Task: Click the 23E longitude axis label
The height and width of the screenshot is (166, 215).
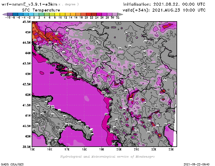Action: click(x=171, y=150)
